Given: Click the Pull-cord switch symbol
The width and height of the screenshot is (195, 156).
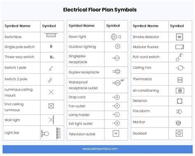Looking at the screenshot, I should point(179,57).
